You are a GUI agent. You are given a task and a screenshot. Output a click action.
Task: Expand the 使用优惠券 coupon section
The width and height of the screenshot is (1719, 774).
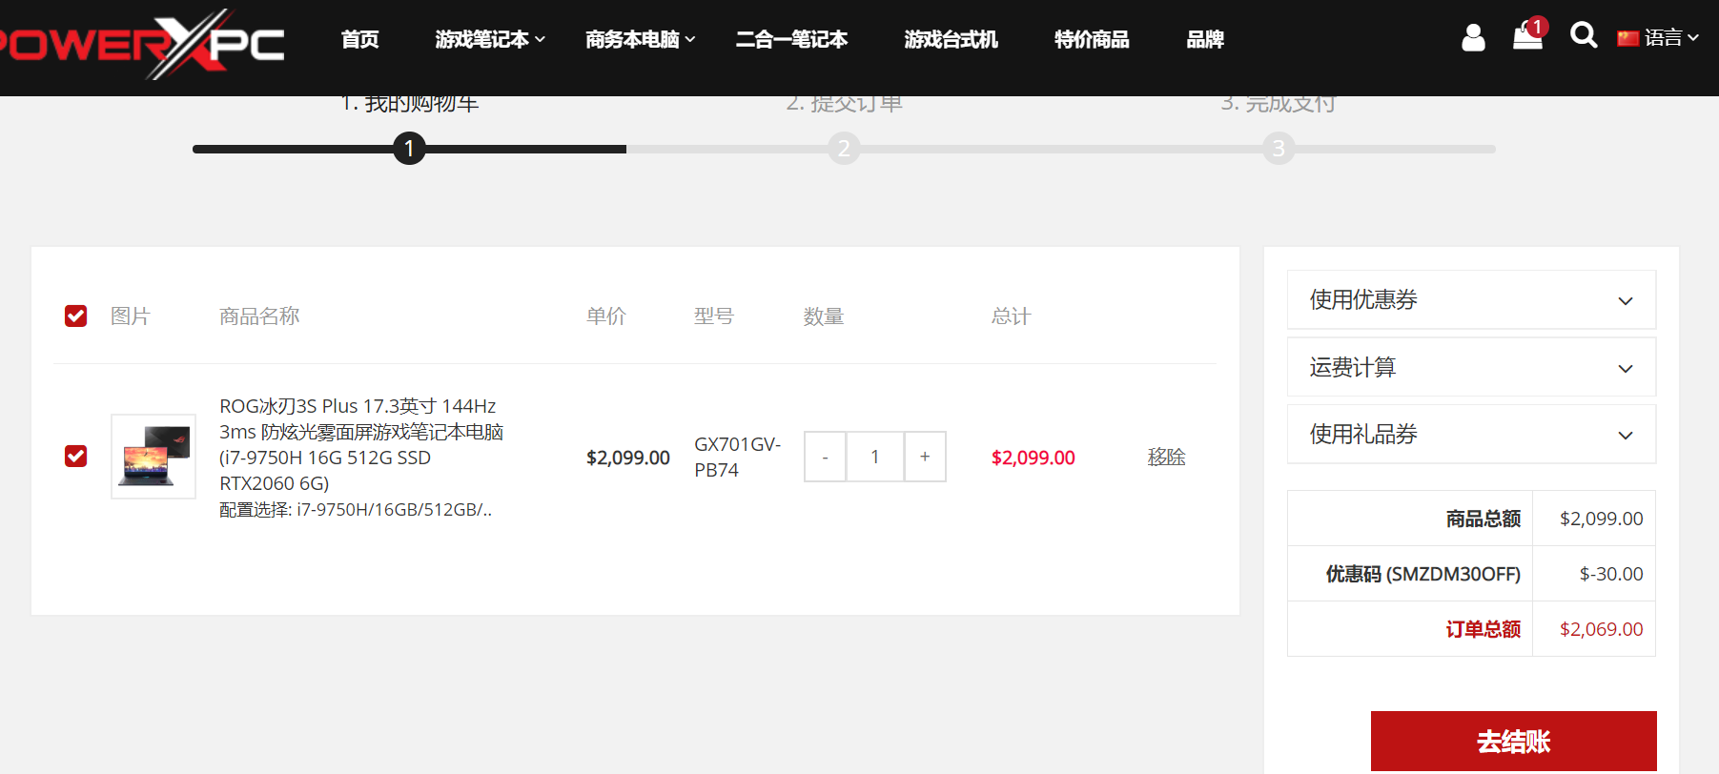point(1471,299)
